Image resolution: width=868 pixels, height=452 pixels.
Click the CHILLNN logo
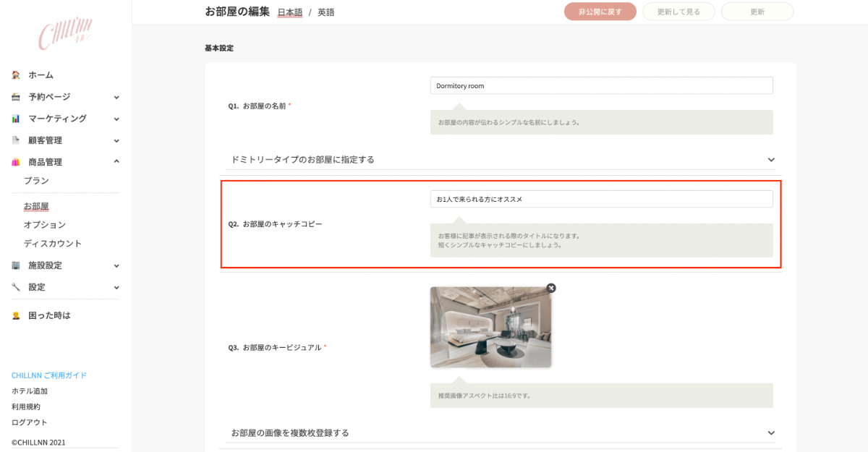coord(65,35)
